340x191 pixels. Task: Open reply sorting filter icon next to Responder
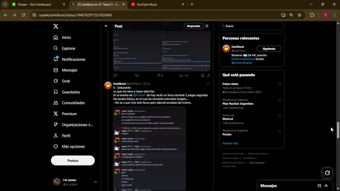pyautogui.click(x=207, y=26)
